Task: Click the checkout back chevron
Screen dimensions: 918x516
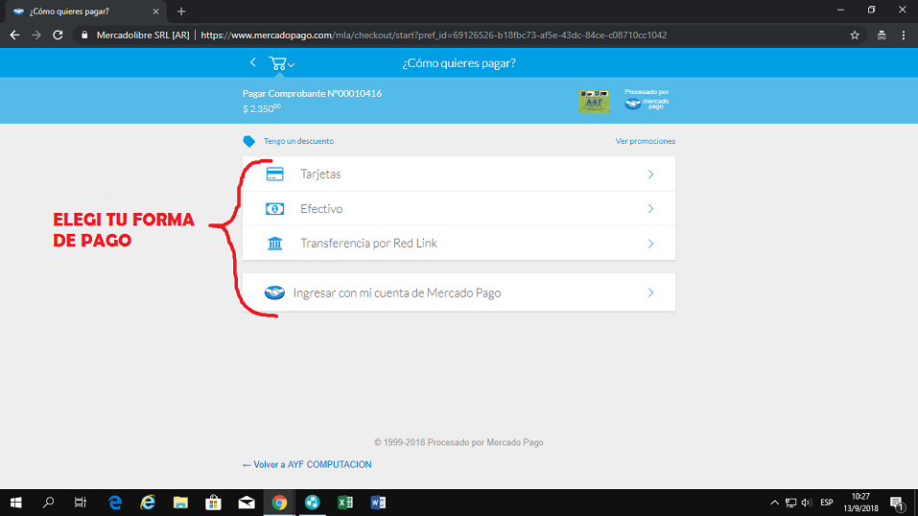Action: (253, 62)
